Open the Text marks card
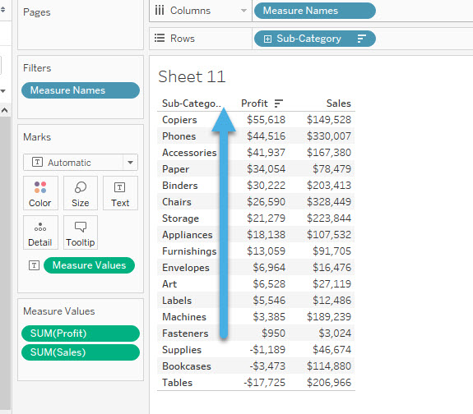 pyautogui.click(x=120, y=193)
